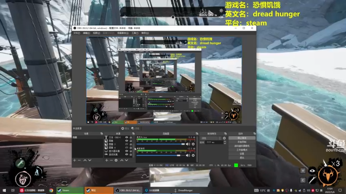Enable studio mode button
The width and height of the screenshot is (346, 194).
click(x=242, y=150)
